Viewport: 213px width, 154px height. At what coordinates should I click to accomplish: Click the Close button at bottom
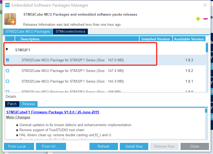pos(195,146)
